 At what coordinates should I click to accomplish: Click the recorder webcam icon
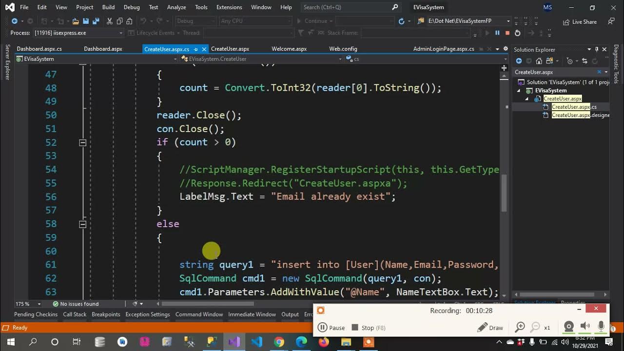[568, 327]
